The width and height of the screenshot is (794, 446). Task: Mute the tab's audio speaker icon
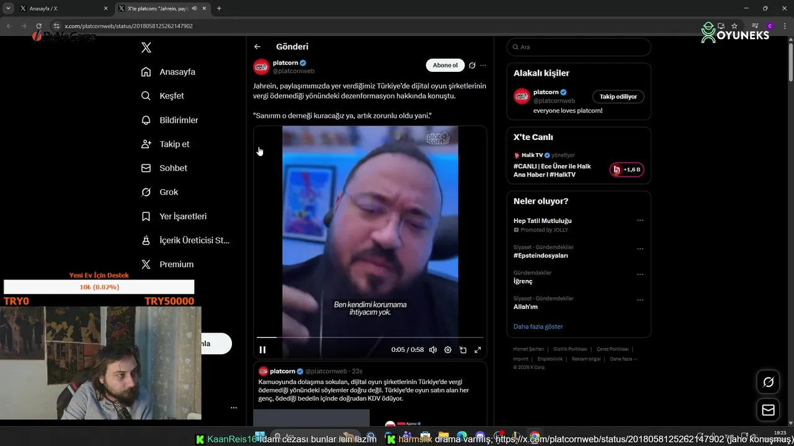tap(194, 9)
